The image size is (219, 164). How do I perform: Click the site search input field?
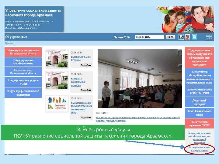150,37
